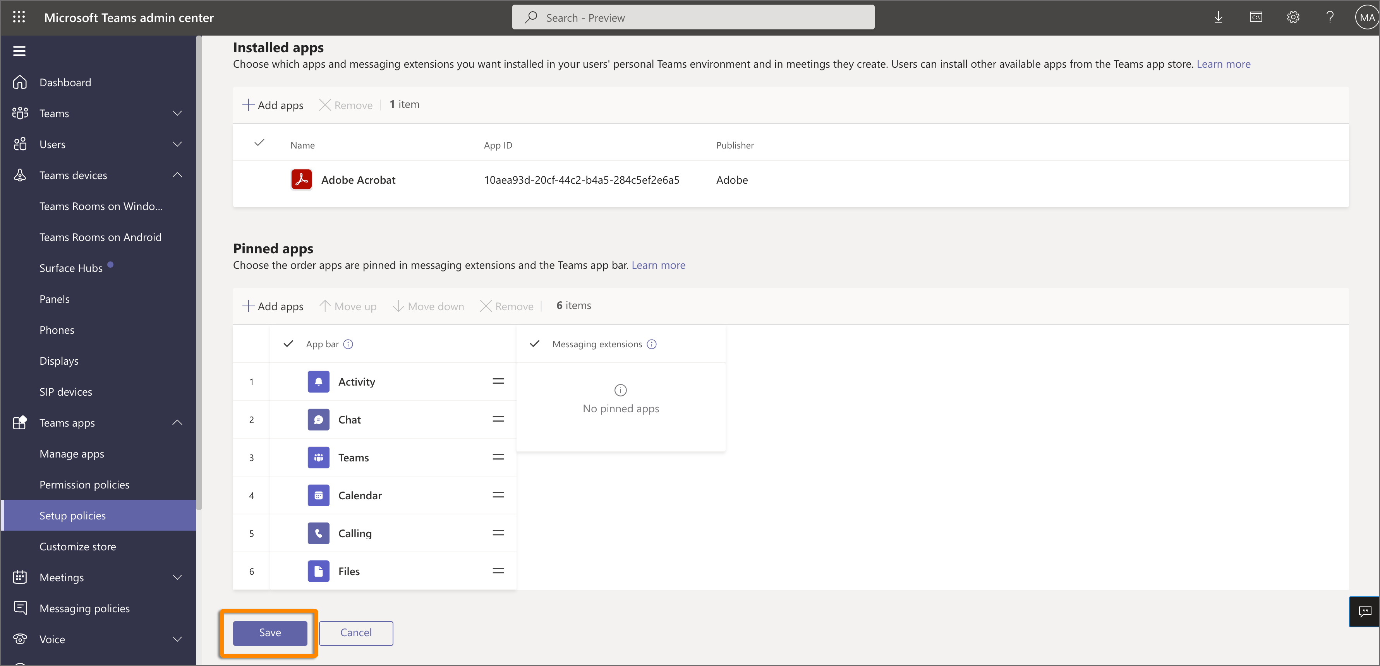Expand the Meetings menu
This screenshot has width=1380, height=666.
tap(177, 577)
